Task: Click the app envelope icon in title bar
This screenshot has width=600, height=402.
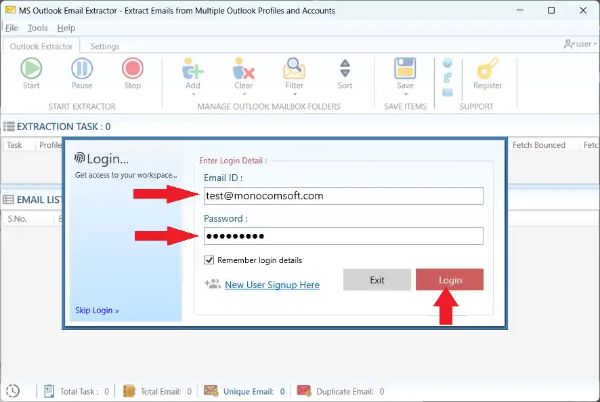Action: tap(10, 10)
